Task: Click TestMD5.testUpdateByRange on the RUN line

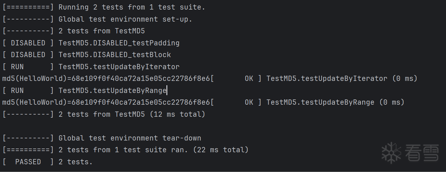Action: tap(113, 90)
